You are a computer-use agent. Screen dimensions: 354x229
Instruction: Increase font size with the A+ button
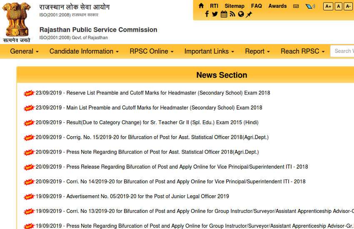pos(328,6)
